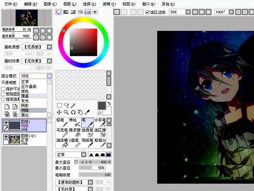
Task: Click the foreground dark gray color swatch
Action: [x=102, y=106]
